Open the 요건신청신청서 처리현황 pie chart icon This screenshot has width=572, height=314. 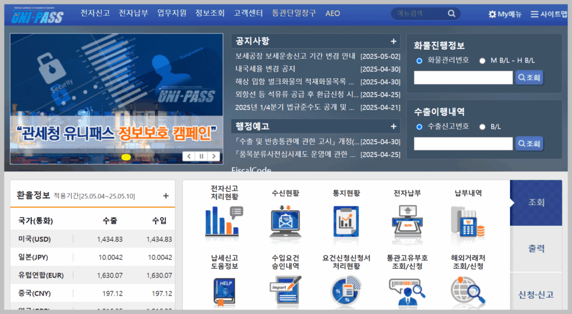point(346,291)
